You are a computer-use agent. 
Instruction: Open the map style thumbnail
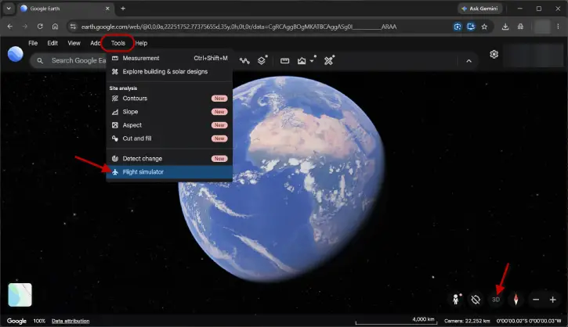tap(20, 295)
